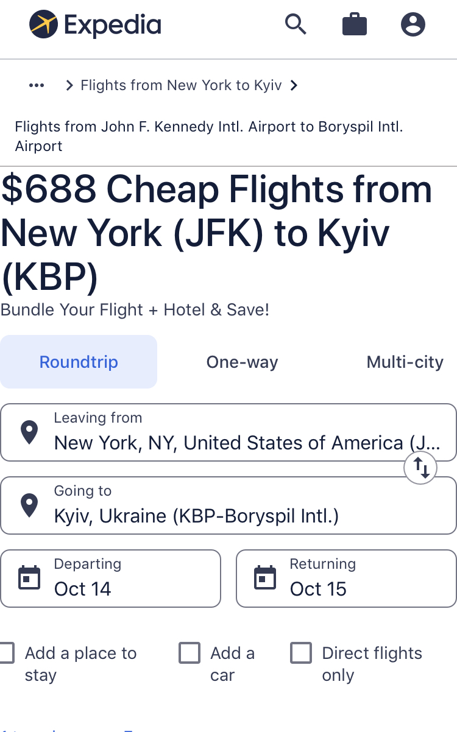
Task: Tick the Direct flights only checkbox
Action: click(x=301, y=653)
